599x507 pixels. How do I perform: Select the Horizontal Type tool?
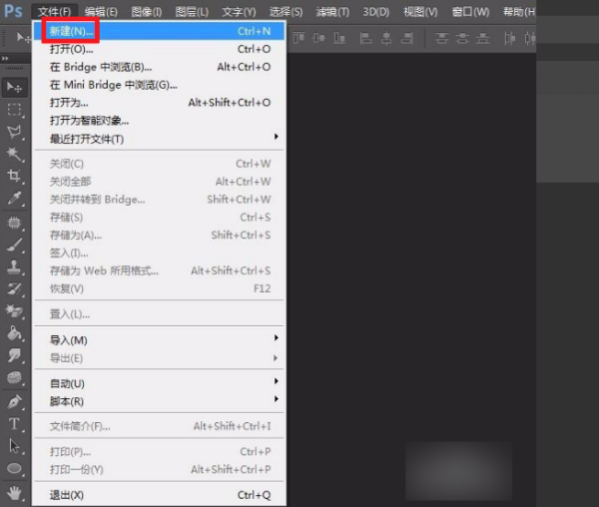click(x=15, y=424)
